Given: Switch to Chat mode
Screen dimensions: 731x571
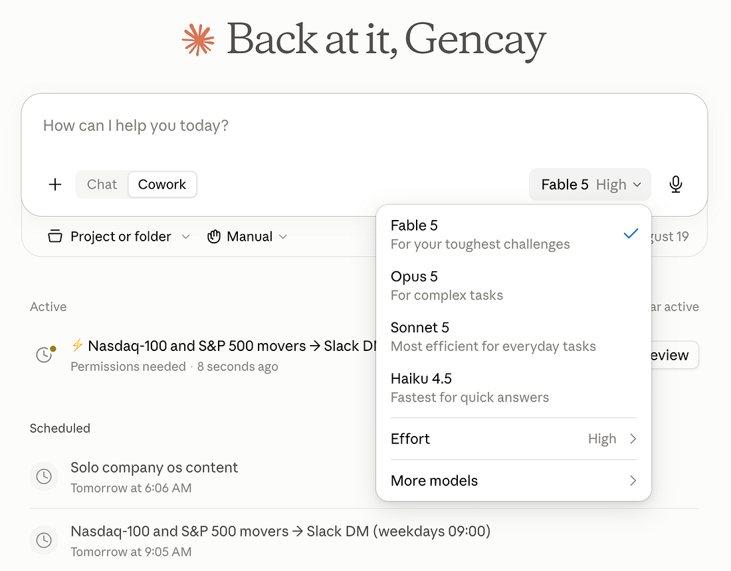Looking at the screenshot, I should [102, 184].
